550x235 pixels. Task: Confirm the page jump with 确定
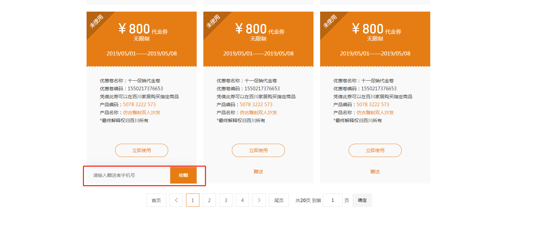tap(362, 200)
